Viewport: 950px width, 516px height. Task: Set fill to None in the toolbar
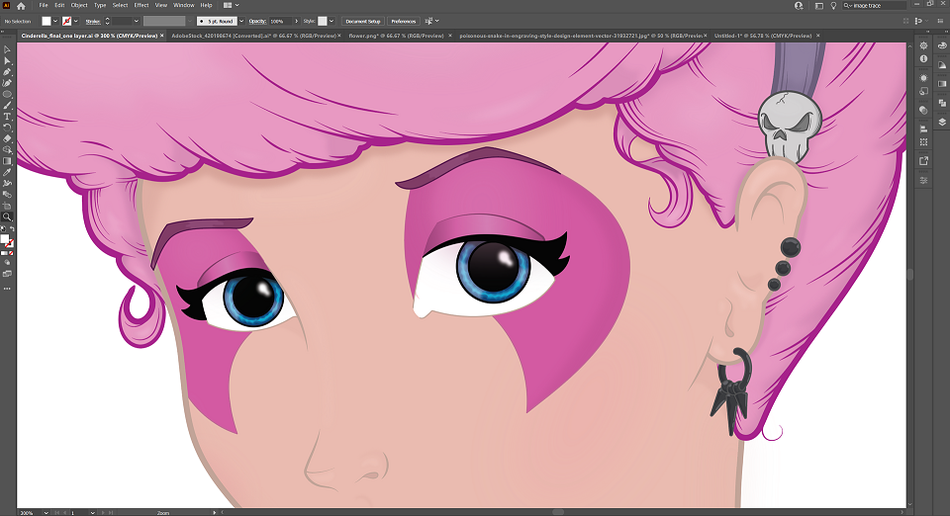tap(12, 253)
